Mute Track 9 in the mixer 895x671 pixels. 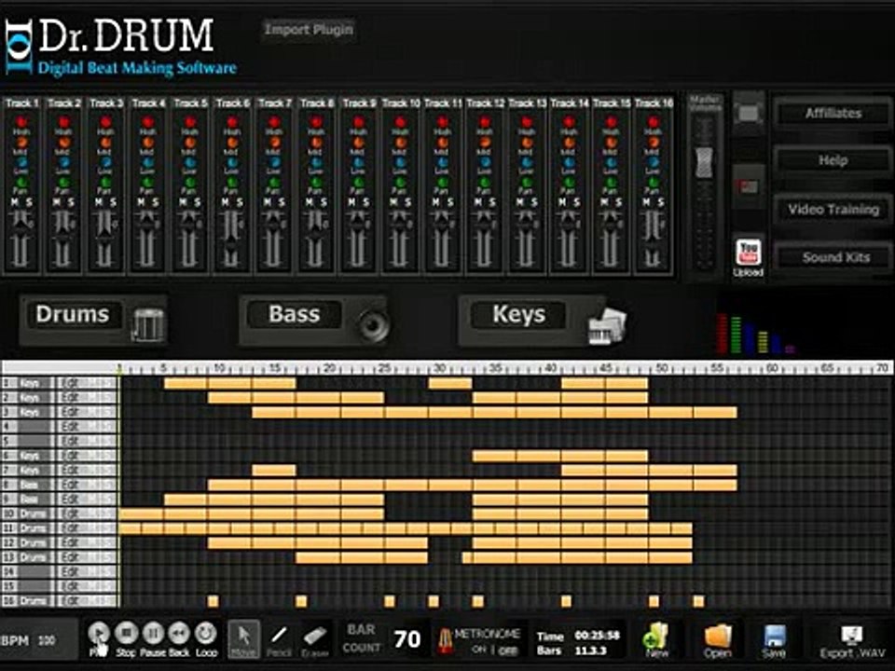click(351, 202)
